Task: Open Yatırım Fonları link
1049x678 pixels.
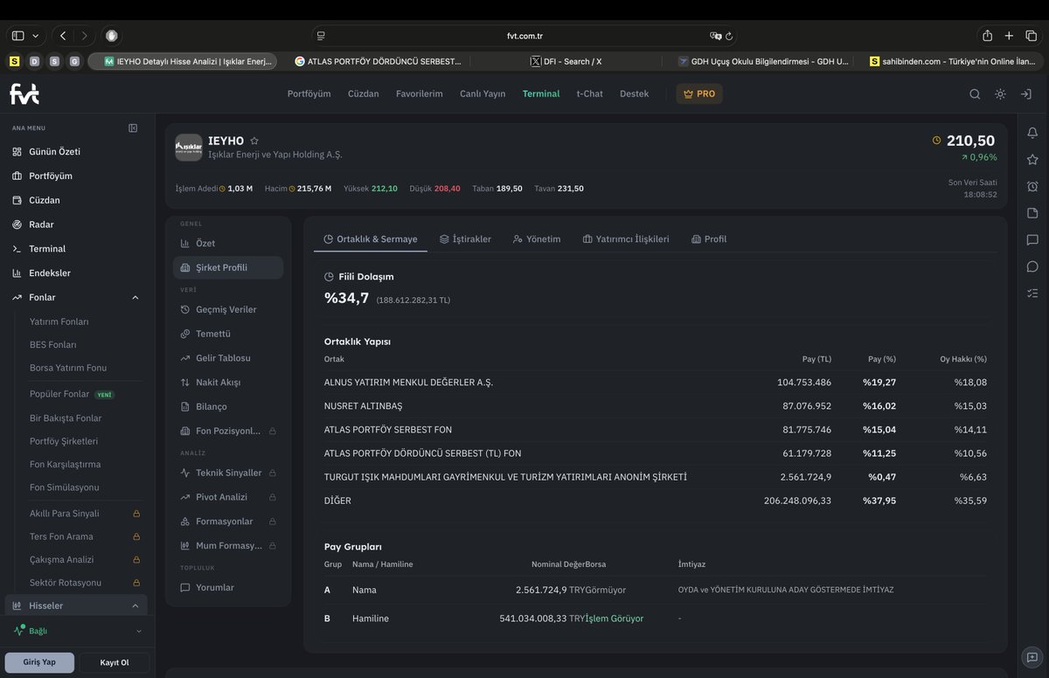Action: tap(59, 322)
